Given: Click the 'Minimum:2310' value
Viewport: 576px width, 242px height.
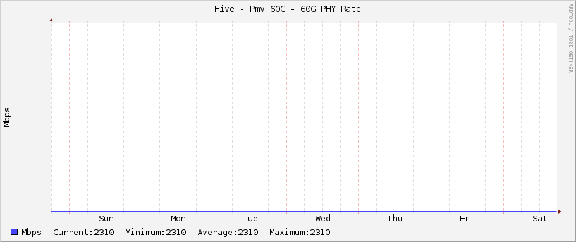Looking at the screenshot, I should point(156,233).
